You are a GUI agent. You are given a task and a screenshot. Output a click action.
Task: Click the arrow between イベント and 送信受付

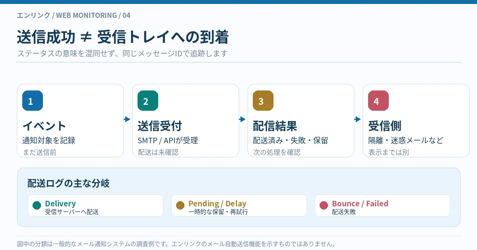pyautogui.click(x=127, y=119)
